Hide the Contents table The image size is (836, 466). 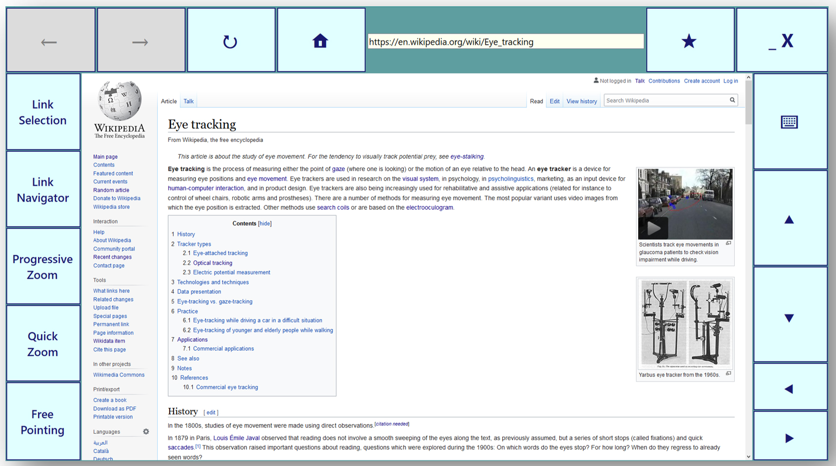[x=265, y=224]
